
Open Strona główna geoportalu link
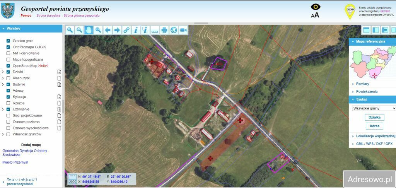click(x=82, y=15)
